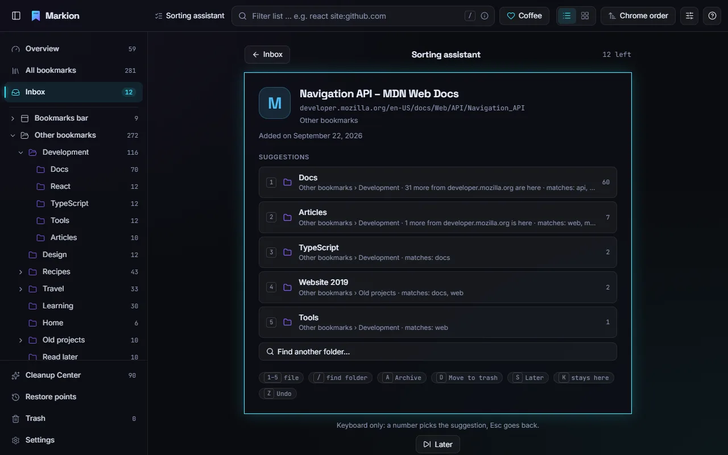Click the Design folder icon
The width and height of the screenshot is (728, 455).
click(32, 255)
